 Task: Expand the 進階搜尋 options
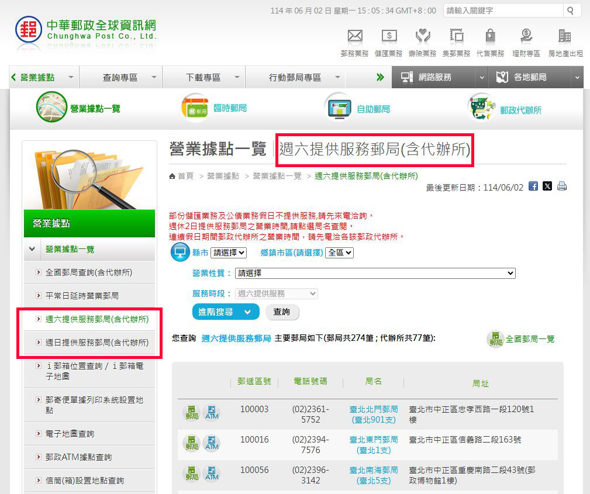(x=225, y=312)
